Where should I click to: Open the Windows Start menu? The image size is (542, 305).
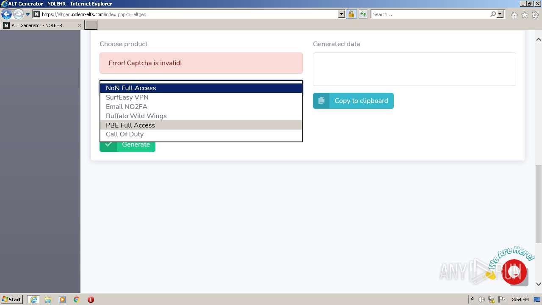tap(12, 299)
